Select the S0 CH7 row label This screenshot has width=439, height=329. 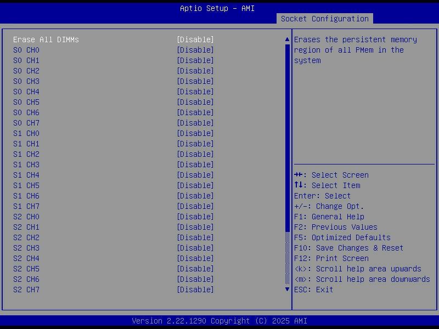26,123
